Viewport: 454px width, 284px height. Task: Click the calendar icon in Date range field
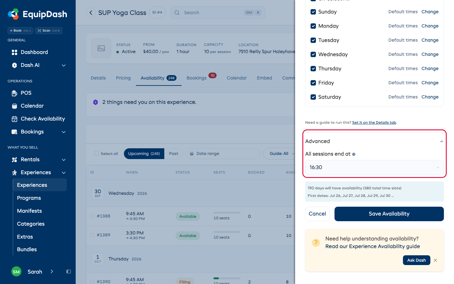pyautogui.click(x=192, y=154)
